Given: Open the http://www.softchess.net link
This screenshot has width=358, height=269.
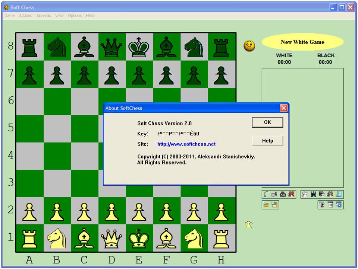Looking at the screenshot, I should click(x=186, y=144).
